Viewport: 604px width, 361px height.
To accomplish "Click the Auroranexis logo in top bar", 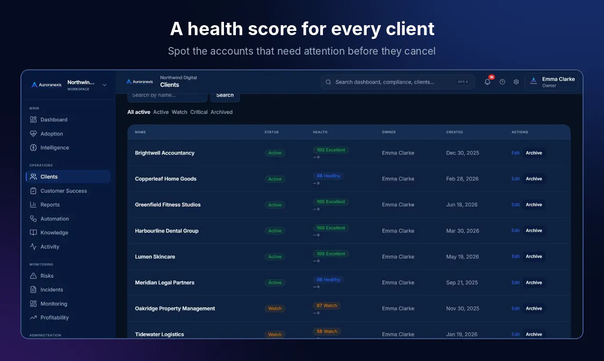I will pos(140,82).
